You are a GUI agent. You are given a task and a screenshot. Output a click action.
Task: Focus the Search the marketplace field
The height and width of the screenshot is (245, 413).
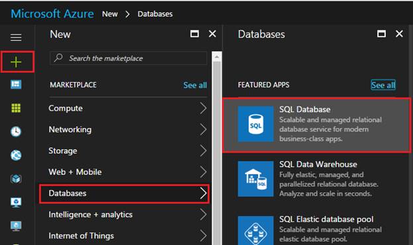128,58
